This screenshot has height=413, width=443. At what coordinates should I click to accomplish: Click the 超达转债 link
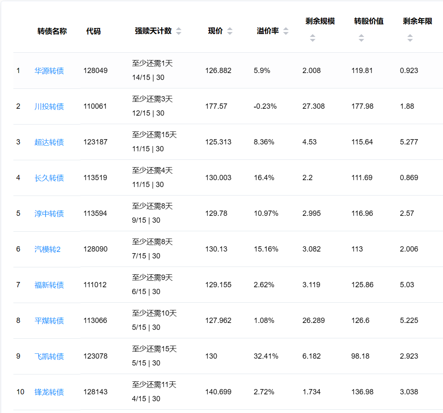tap(49, 142)
